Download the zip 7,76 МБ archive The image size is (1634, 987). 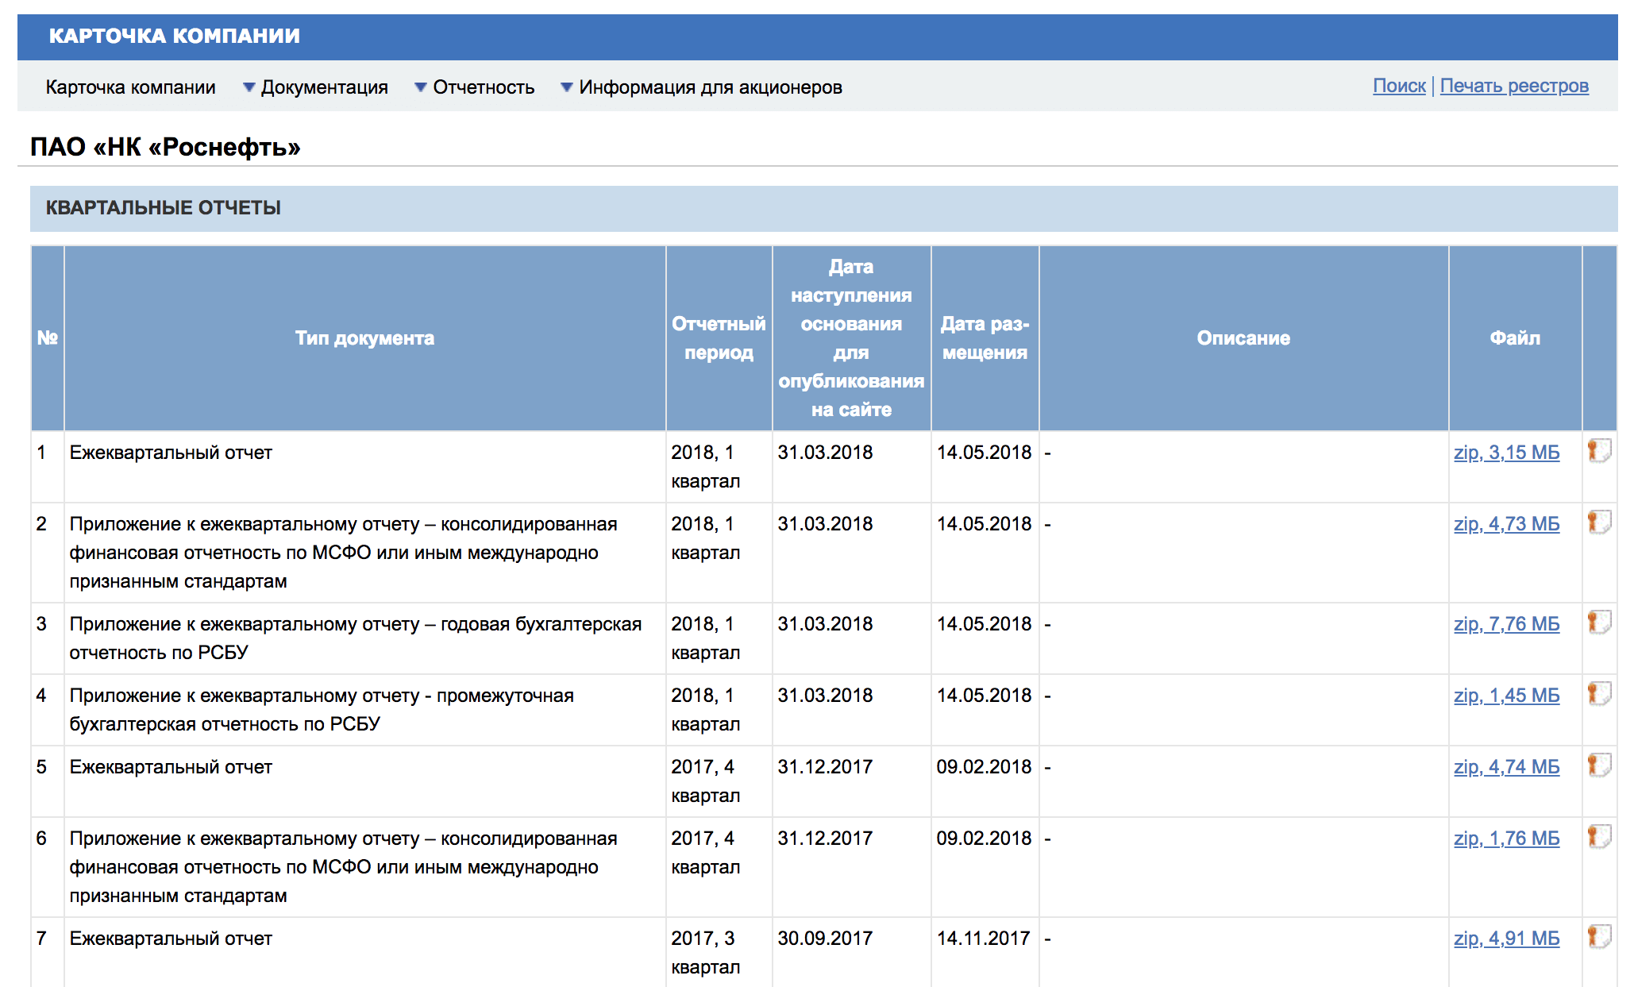pos(1506,624)
